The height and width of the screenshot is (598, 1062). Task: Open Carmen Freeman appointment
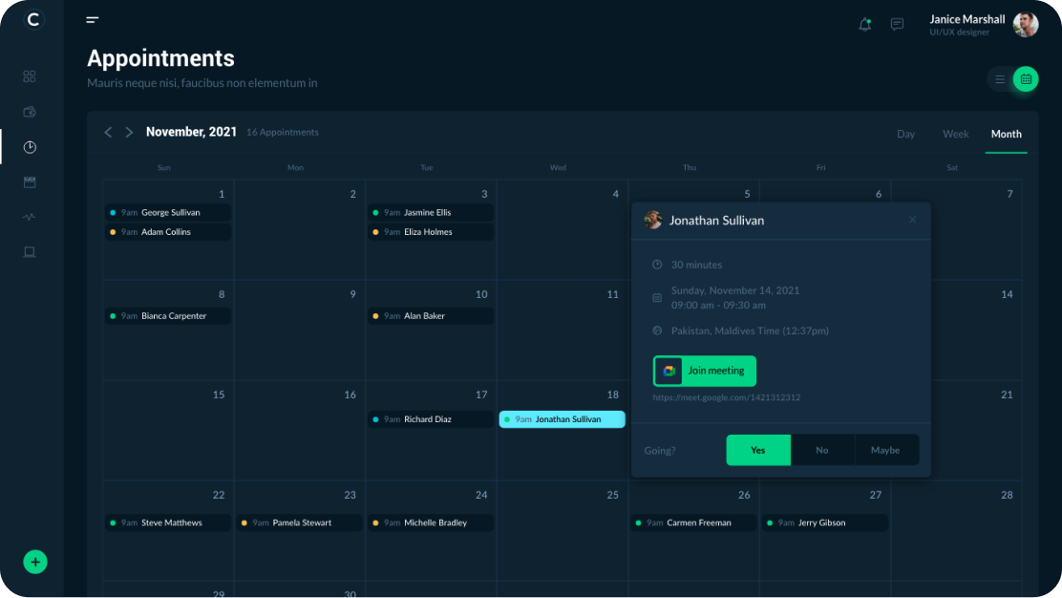tap(693, 523)
